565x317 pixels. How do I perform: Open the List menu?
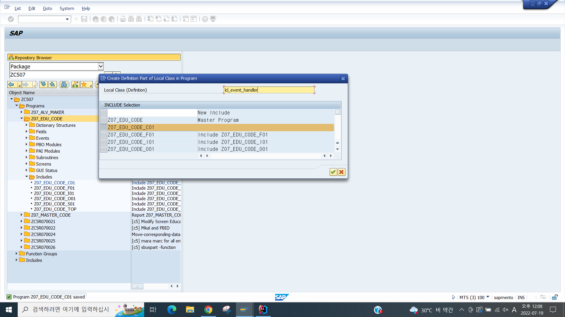coord(18,9)
